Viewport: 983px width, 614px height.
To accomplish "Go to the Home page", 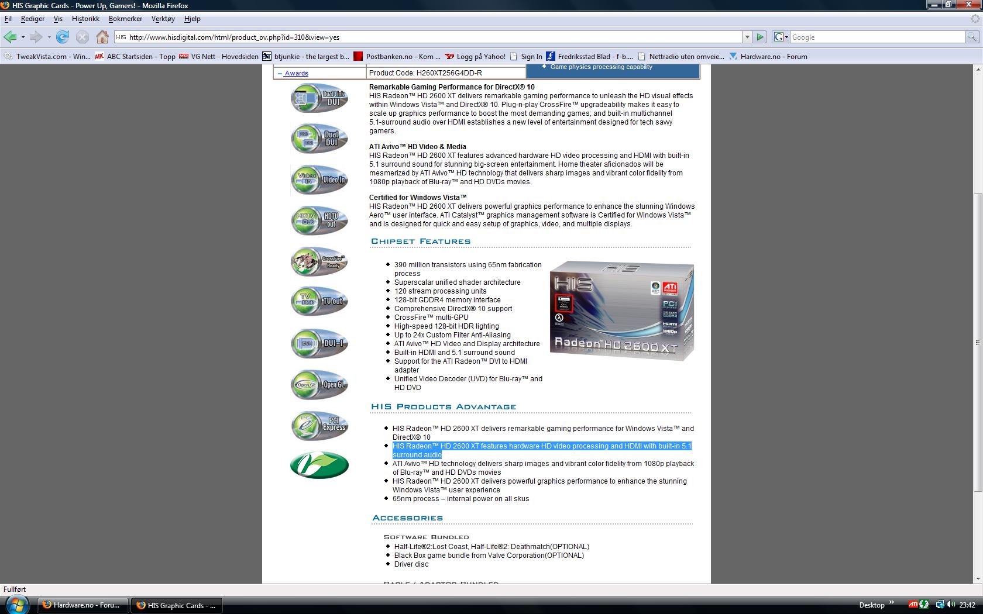I will pyautogui.click(x=102, y=37).
